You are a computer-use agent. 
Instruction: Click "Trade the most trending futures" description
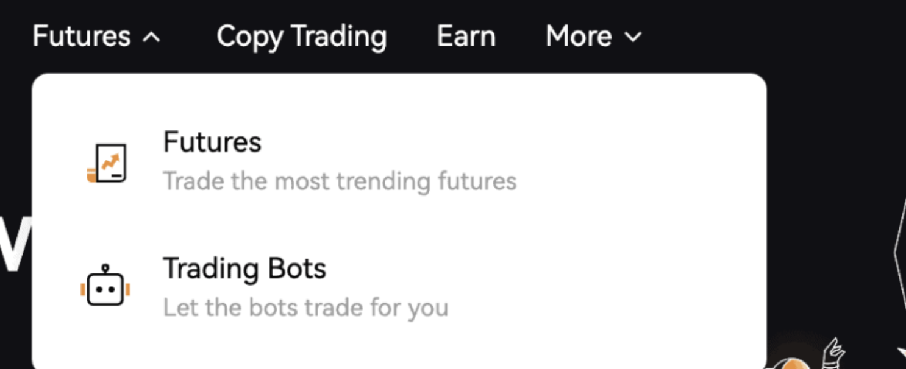(340, 181)
